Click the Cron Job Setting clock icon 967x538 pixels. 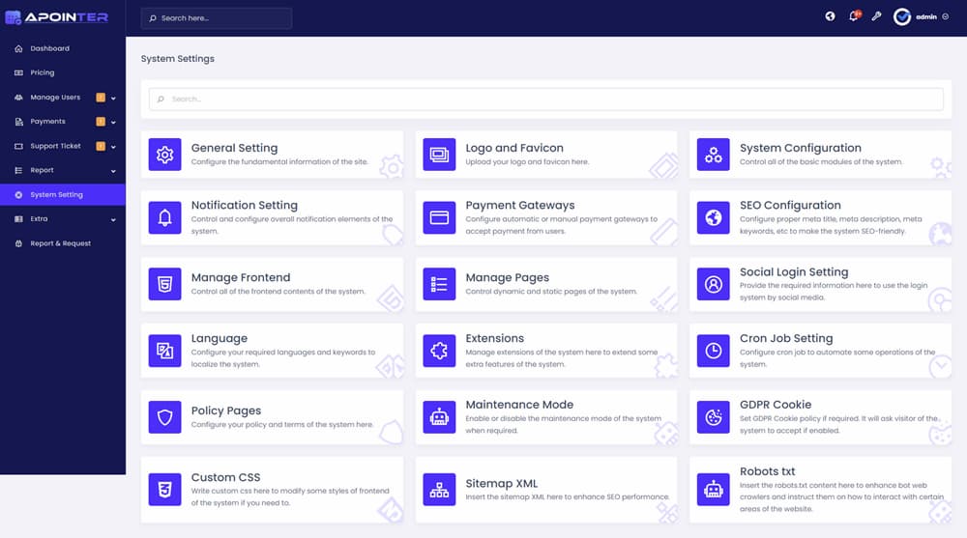pos(713,351)
